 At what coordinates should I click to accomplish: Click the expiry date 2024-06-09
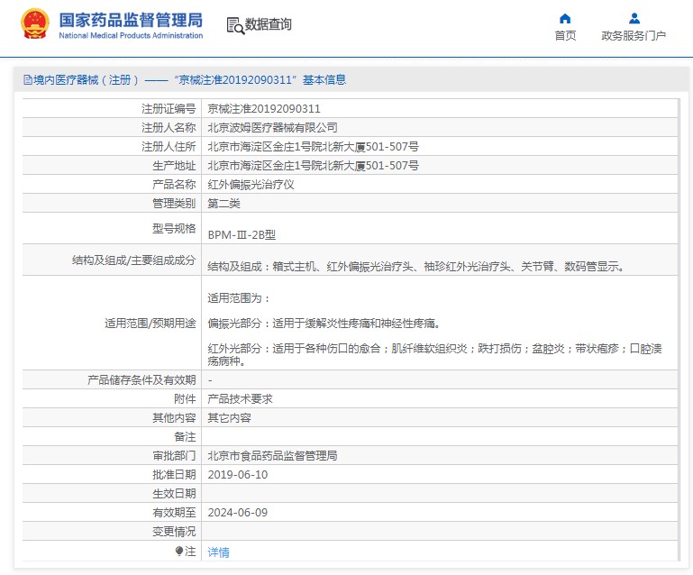[238, 512]
